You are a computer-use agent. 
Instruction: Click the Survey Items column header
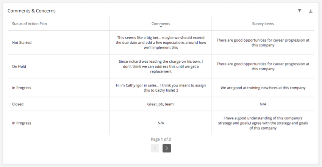pos(263,24)
